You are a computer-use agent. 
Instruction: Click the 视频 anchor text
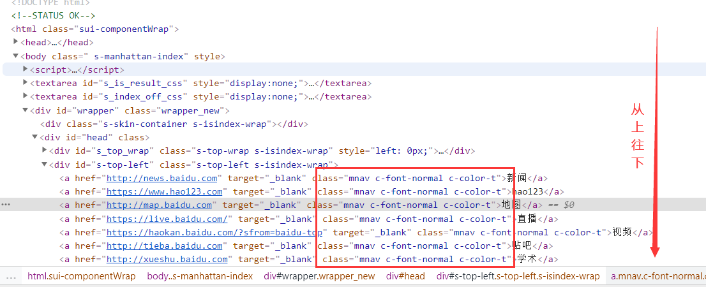(623, 233)
